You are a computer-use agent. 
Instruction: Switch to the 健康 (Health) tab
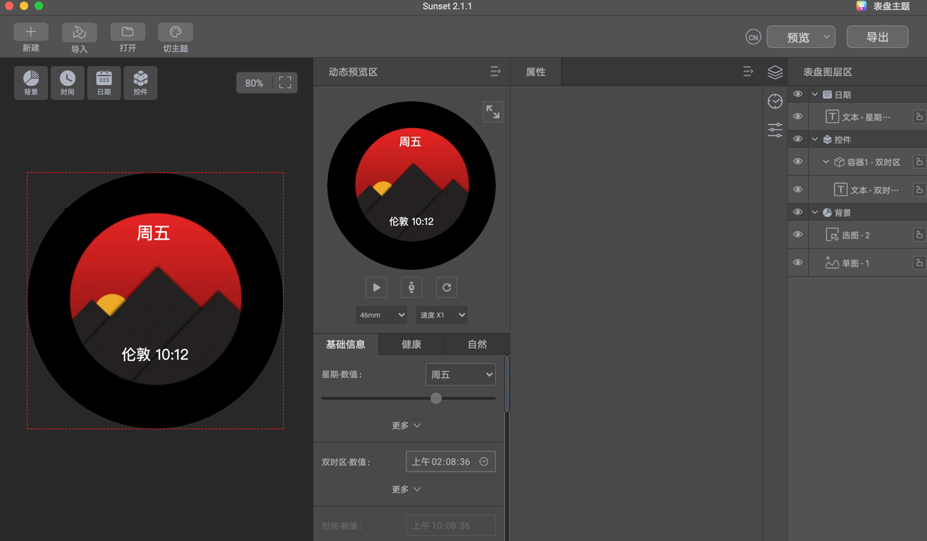pos(411,344)
